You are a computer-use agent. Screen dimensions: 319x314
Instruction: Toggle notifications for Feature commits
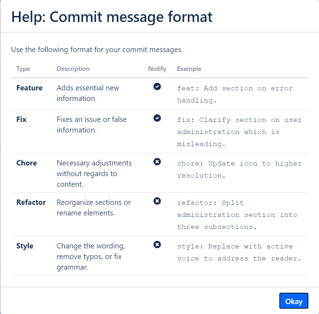156,86
